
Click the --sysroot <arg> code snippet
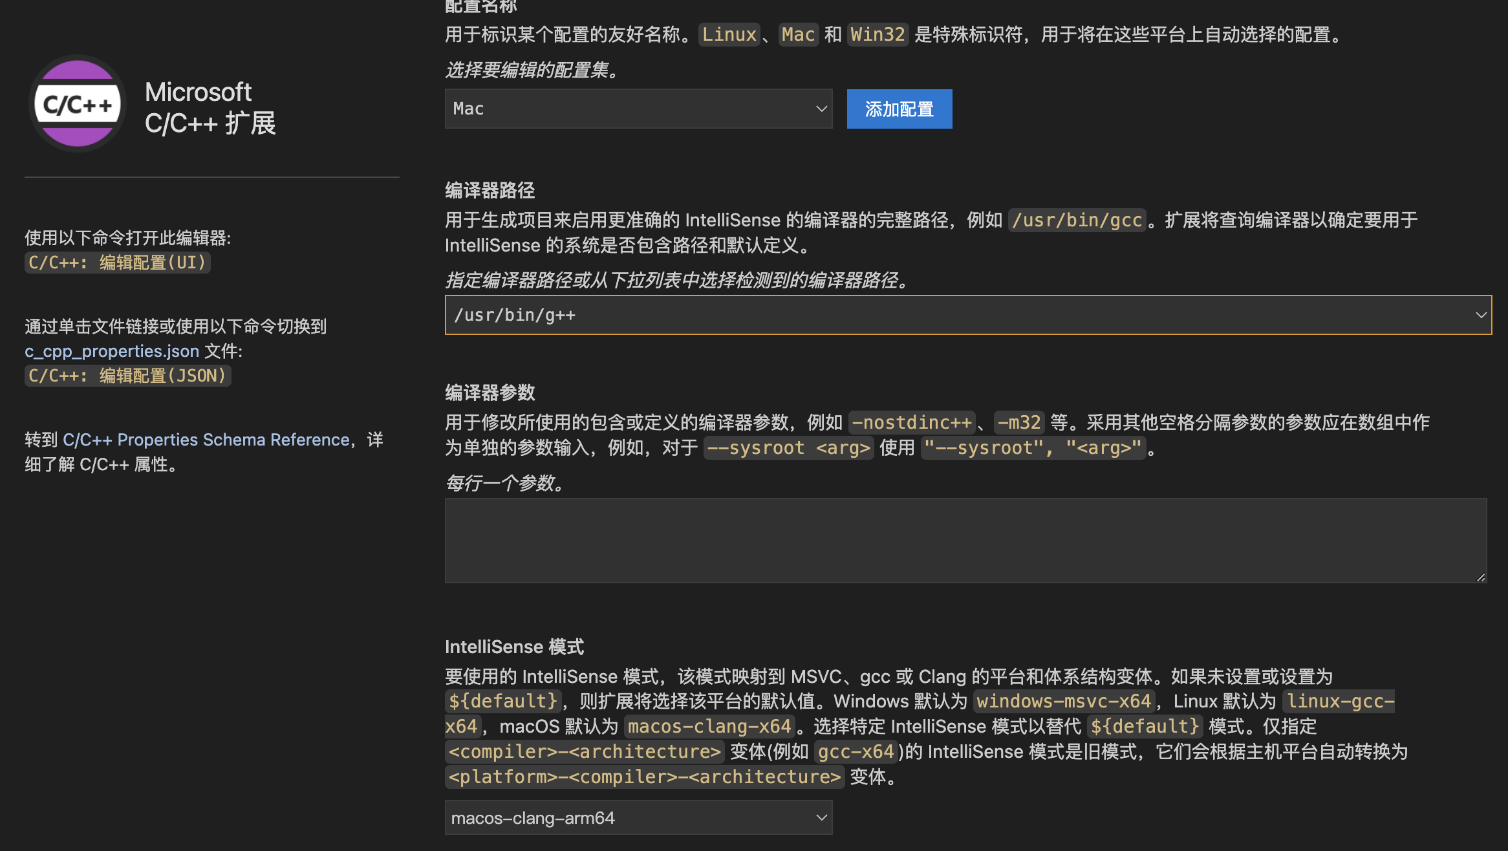[788, 447]
